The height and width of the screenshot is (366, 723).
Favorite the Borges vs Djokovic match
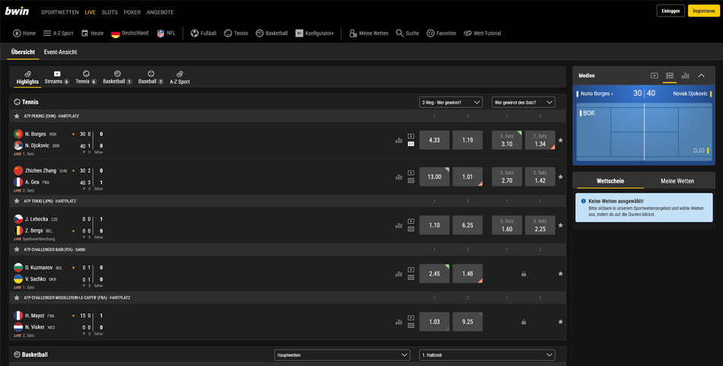click(560, 140)
